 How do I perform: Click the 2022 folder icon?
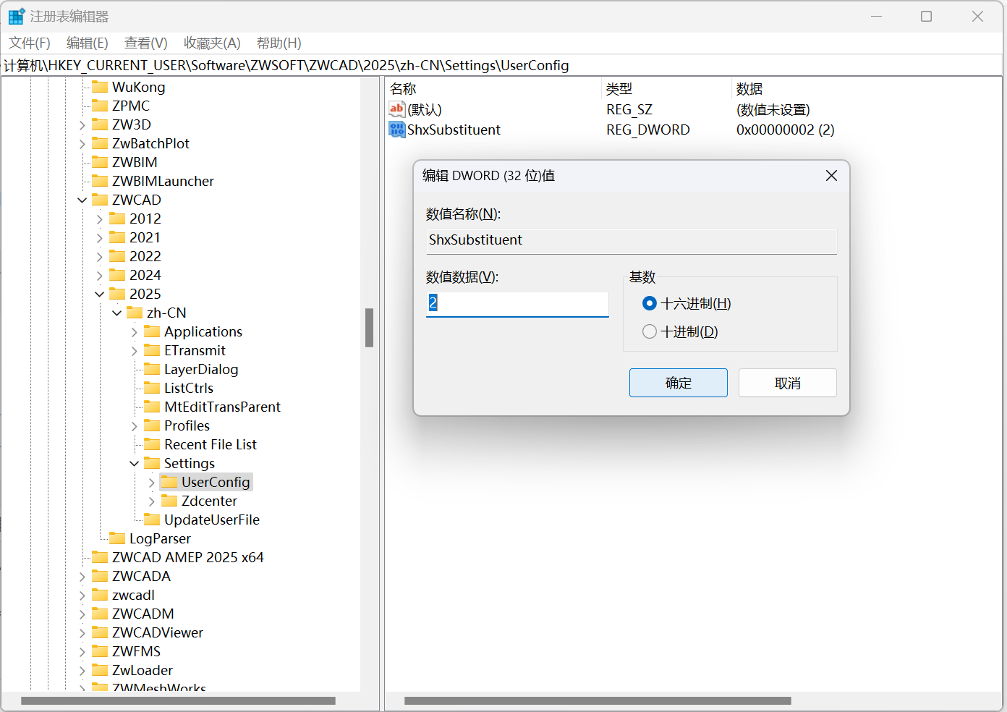117,256
